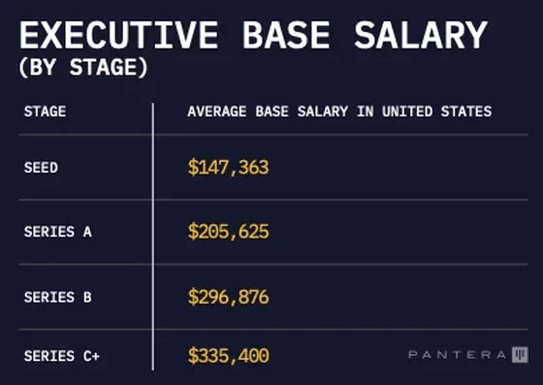Click the STAGE column header
Screen dimensions: 543x385
tap(45, 112)
